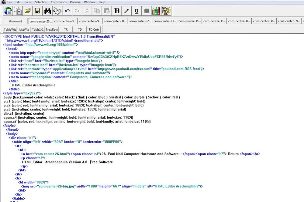
Task: Open the Help menu
Action: 102,2
